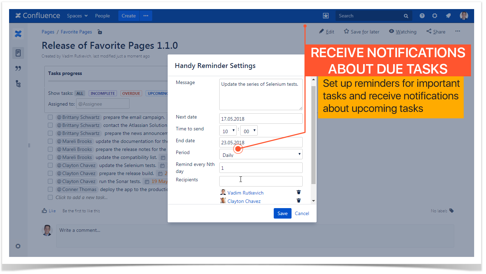The width and height of the screenshot is (486, 274).
Task: Filter tasks by INCOMPLETE
Action: tap(103, 93)
